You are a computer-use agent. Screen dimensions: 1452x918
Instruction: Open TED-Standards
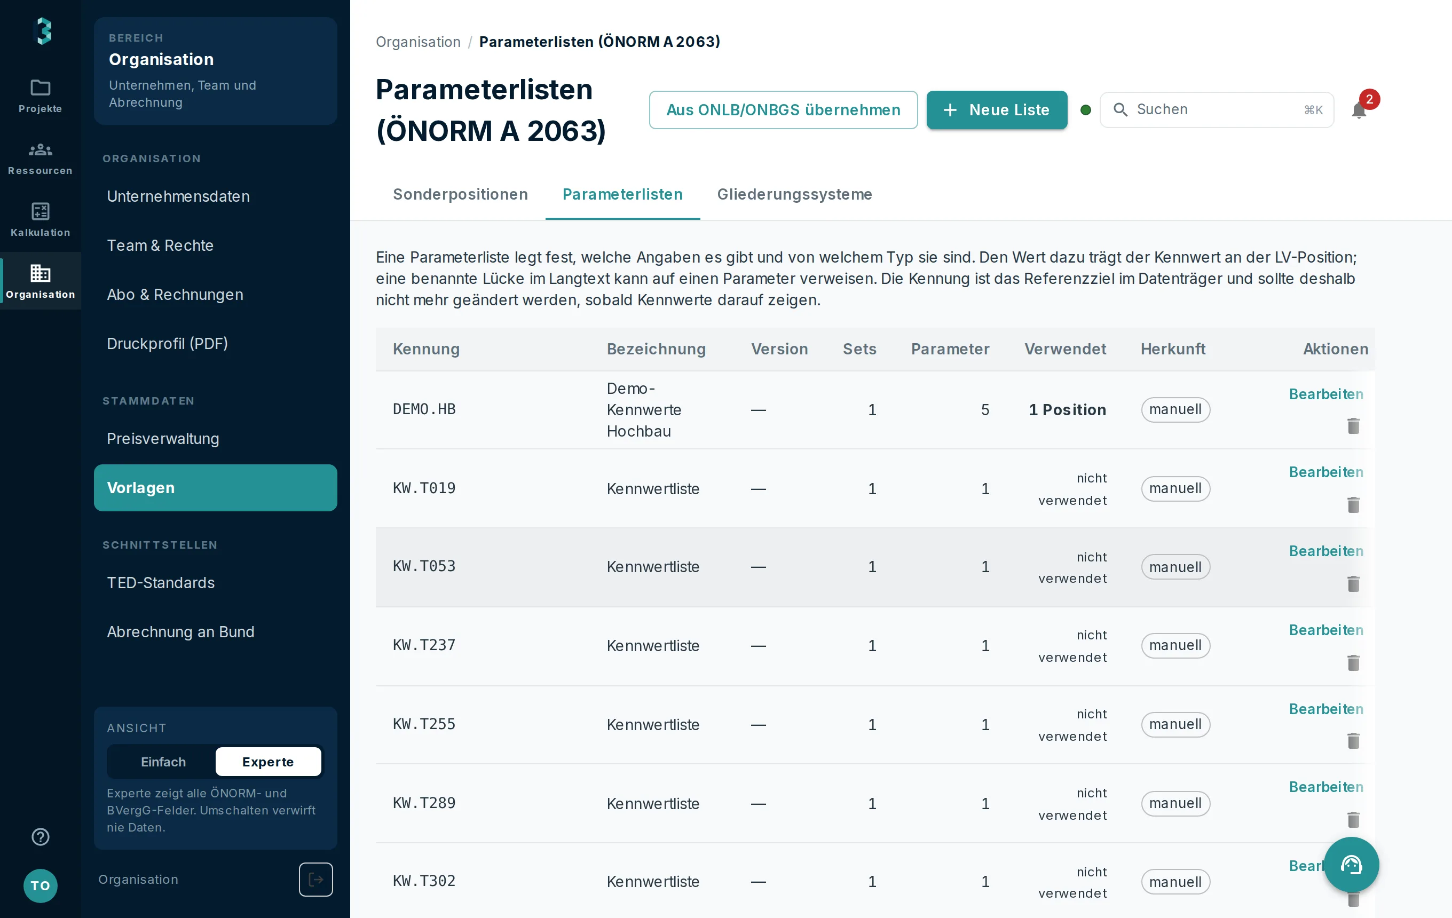[x=215, y=583]
